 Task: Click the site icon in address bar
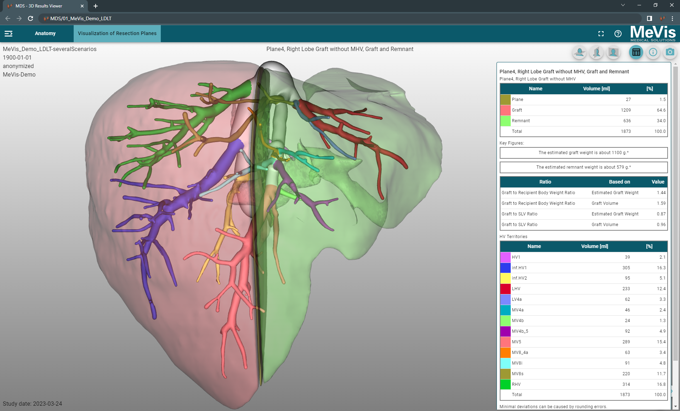46,18
